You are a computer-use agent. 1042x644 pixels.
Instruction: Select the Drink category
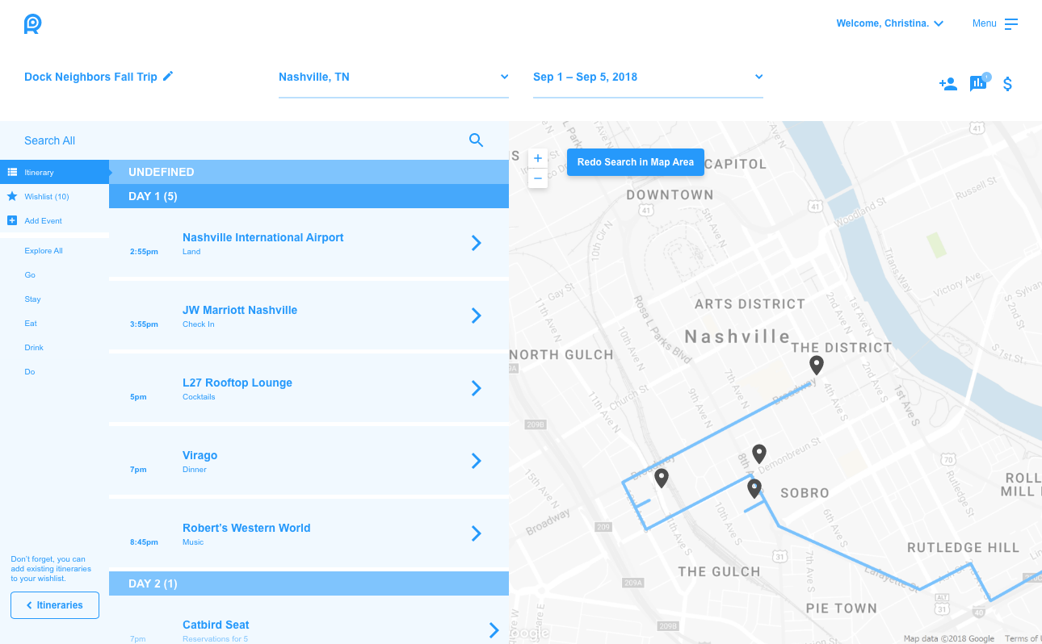[x=34, y=348]
